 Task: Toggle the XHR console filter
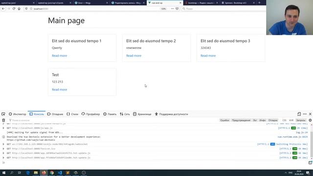click(291, 120)
